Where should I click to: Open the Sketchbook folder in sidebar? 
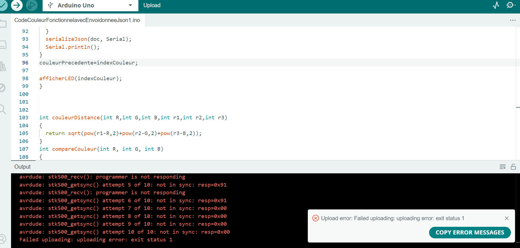point(3,23)
